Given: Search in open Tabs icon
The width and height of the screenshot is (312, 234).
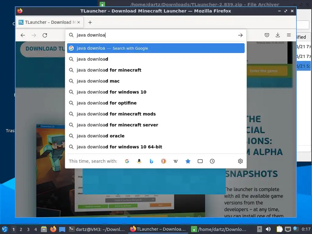Looking at the screenshot, I should click(200, 161).
